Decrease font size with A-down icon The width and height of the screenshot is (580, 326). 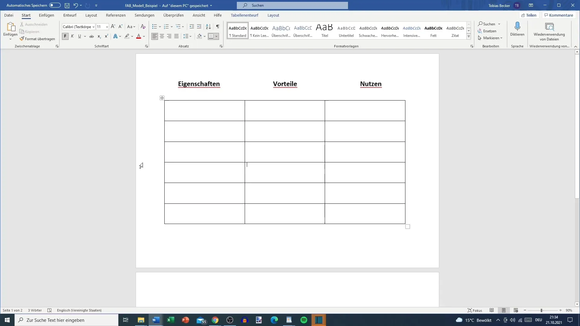pyautogui.click(x=120, y=27)
